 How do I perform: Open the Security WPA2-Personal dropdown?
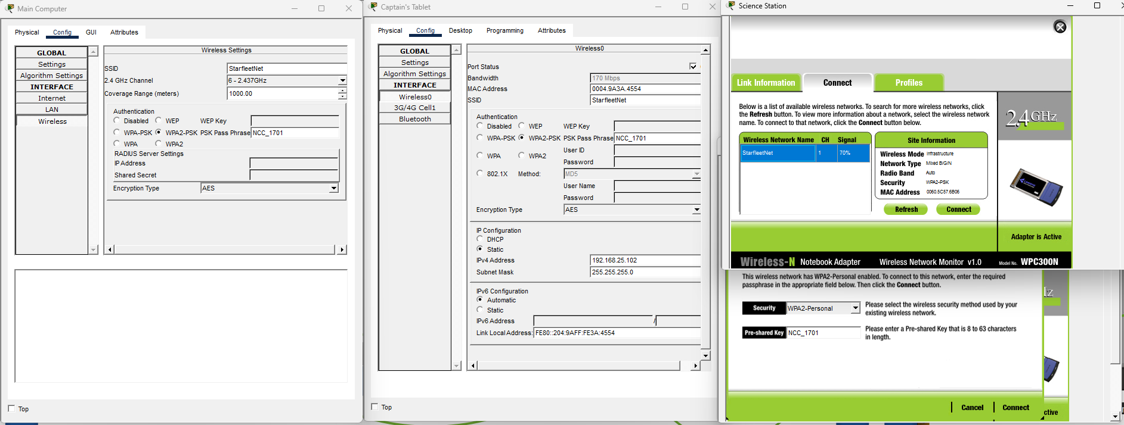[855, 308]
